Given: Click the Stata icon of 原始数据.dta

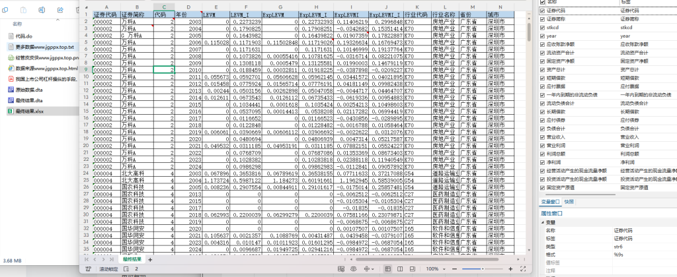Looking at the screenshot, I should pos(11,90).
